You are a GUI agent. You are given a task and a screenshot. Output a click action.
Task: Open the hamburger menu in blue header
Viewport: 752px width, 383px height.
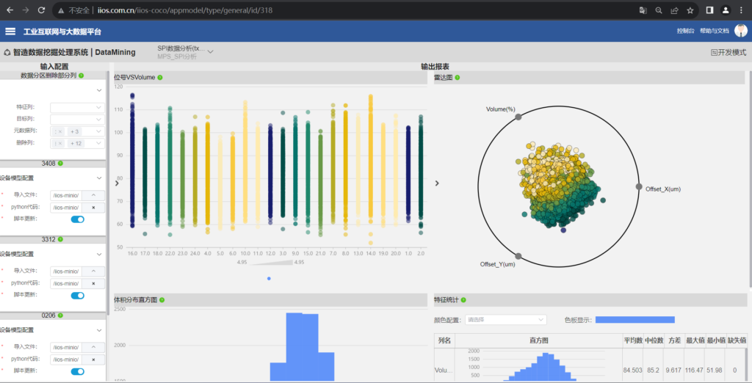click(x=10, y=32)
